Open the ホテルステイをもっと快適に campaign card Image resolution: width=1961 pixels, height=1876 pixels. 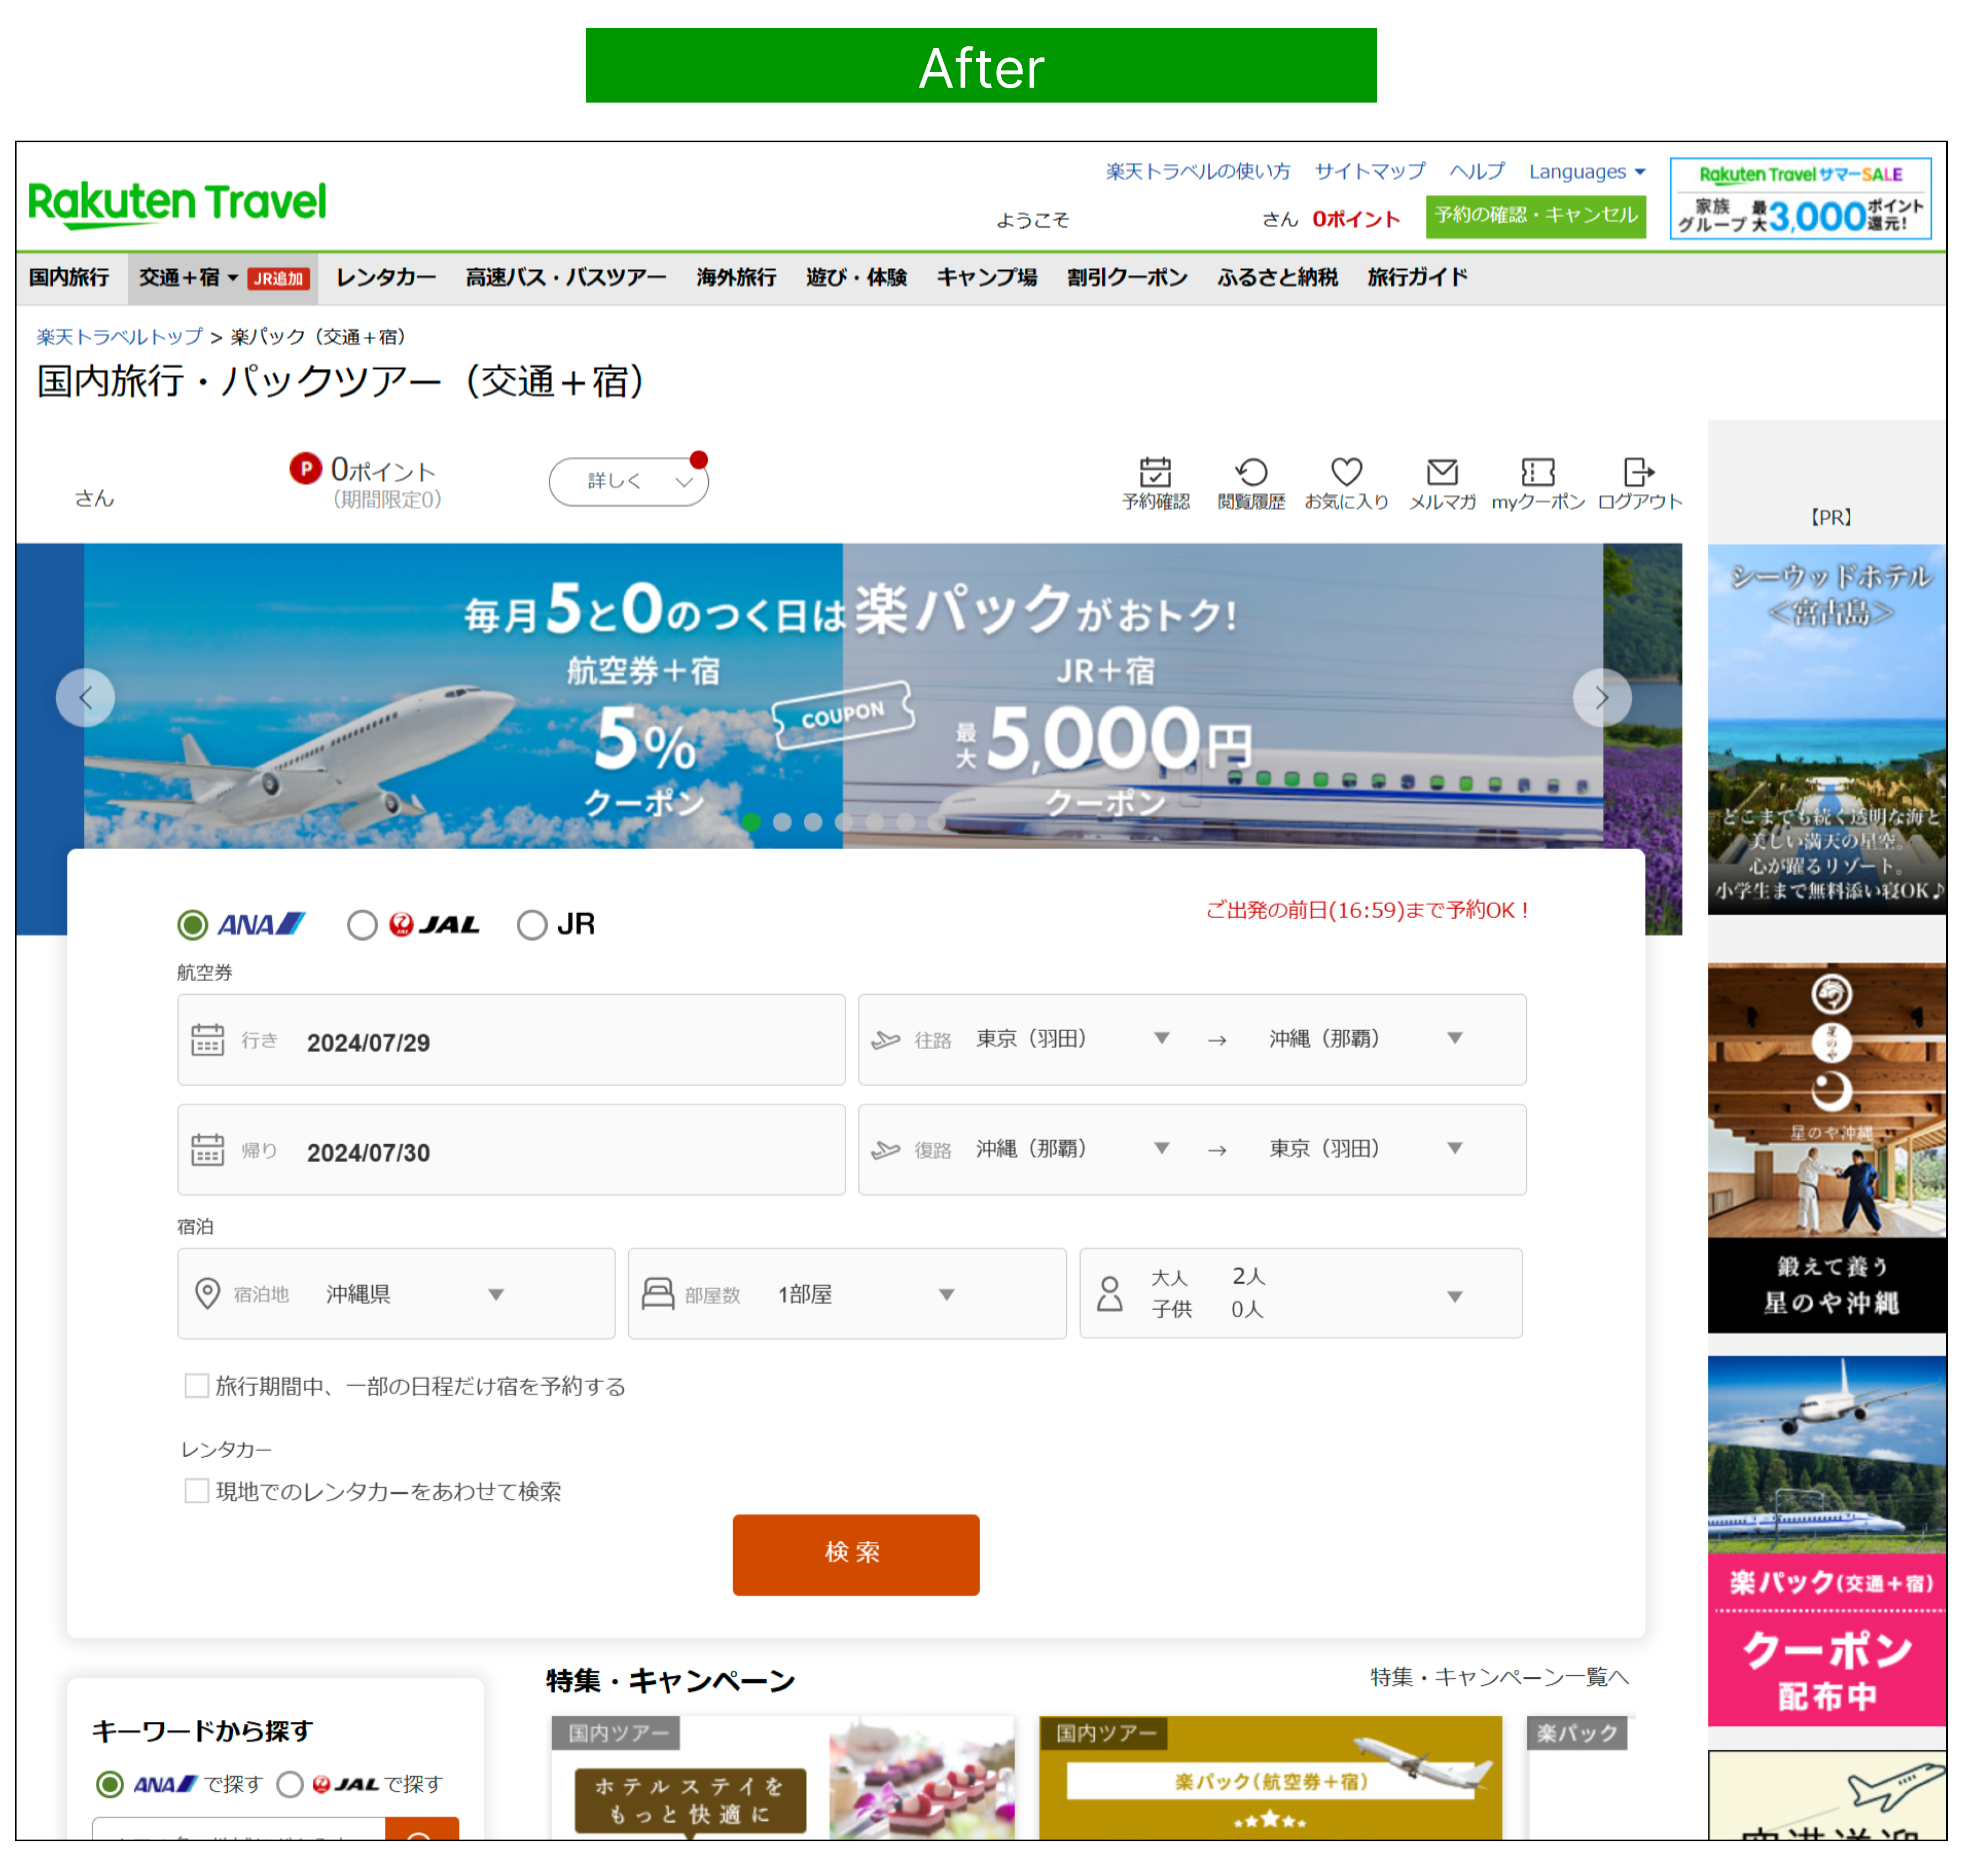(782, 1778)
